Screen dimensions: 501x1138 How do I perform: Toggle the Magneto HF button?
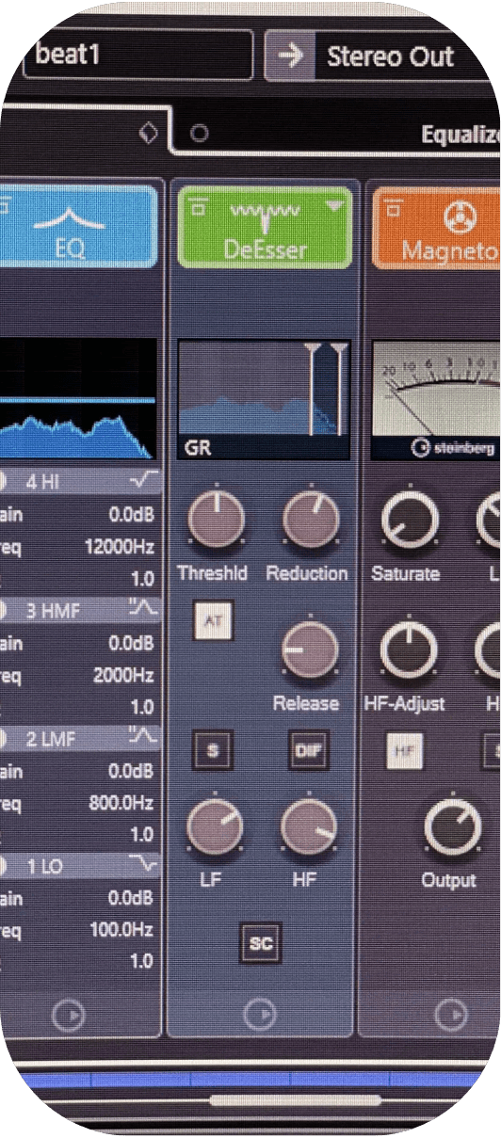tap(404, 750)
